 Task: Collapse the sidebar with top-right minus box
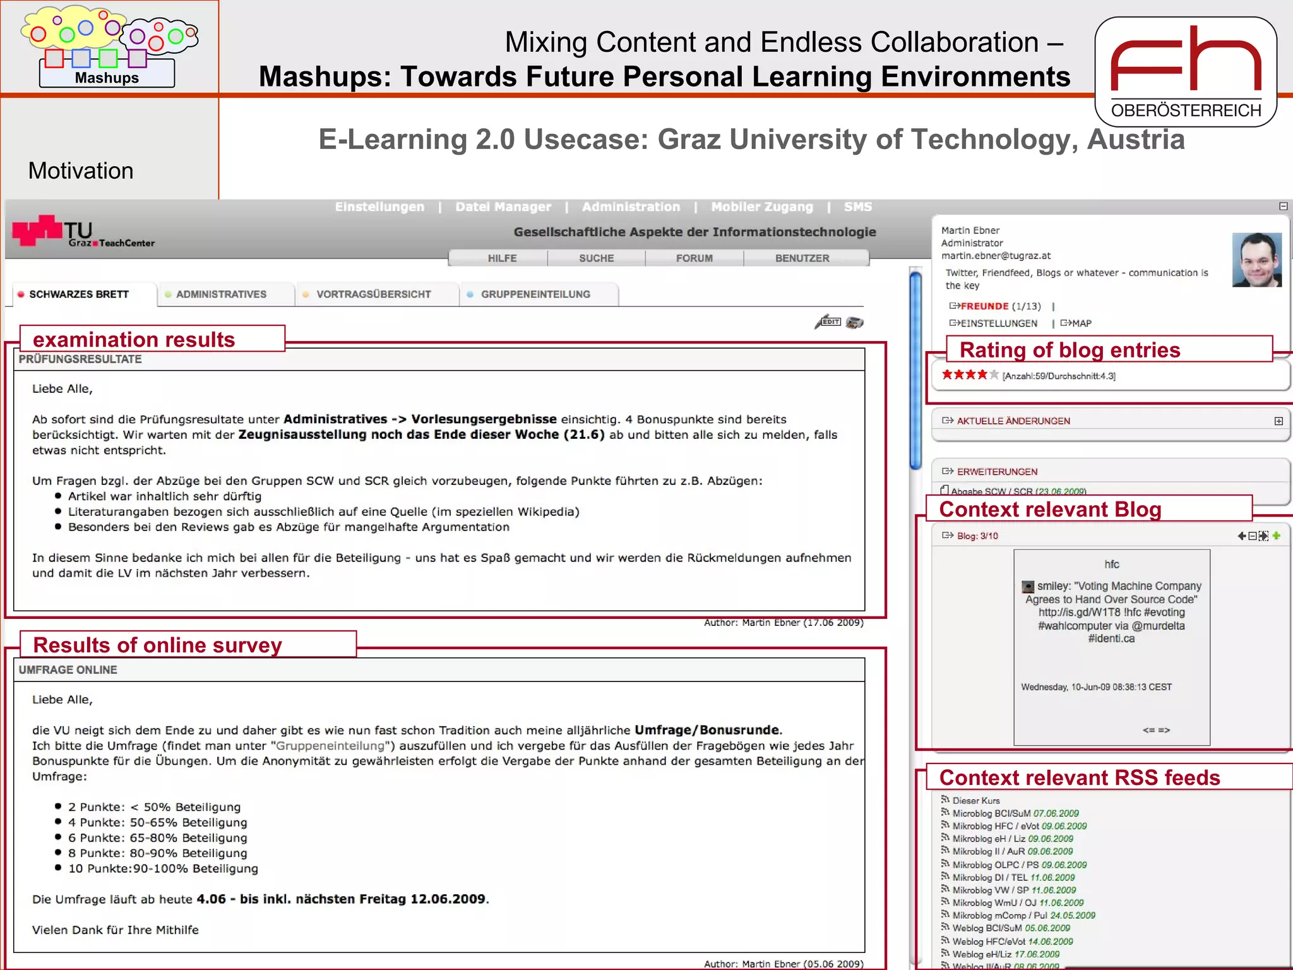point(1284,207)
